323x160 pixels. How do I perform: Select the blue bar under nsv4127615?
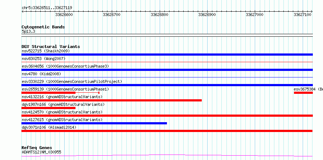tap(94, 123)
